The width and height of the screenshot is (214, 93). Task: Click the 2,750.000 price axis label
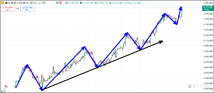tap(208, 19)
